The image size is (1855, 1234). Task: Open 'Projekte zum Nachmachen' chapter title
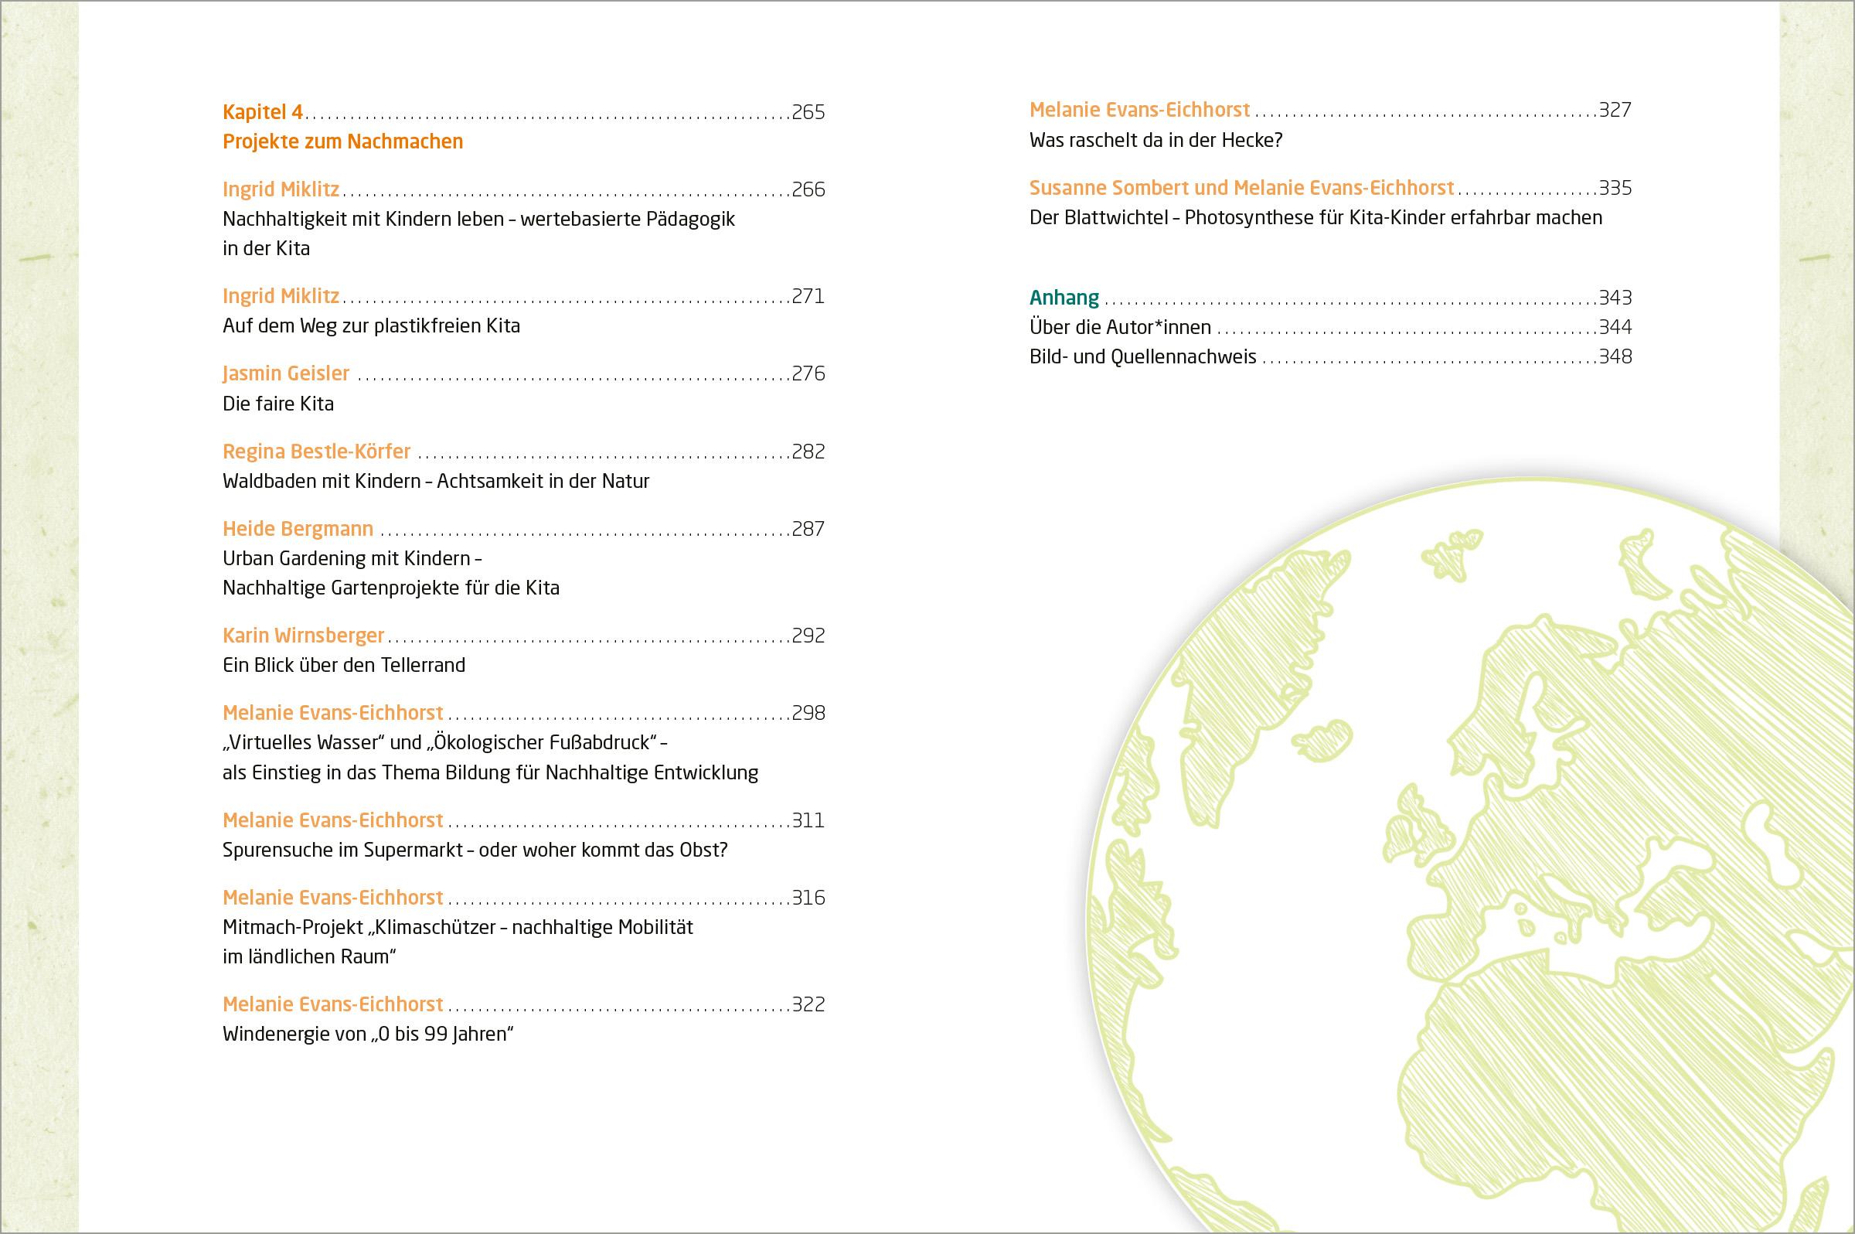tap(343, 141)
